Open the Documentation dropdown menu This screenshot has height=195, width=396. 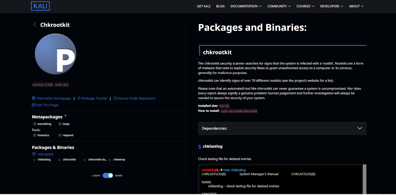(246, 6)
